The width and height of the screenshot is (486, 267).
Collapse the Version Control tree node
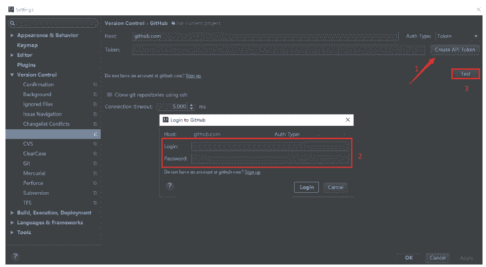click(x=12, y=75)
